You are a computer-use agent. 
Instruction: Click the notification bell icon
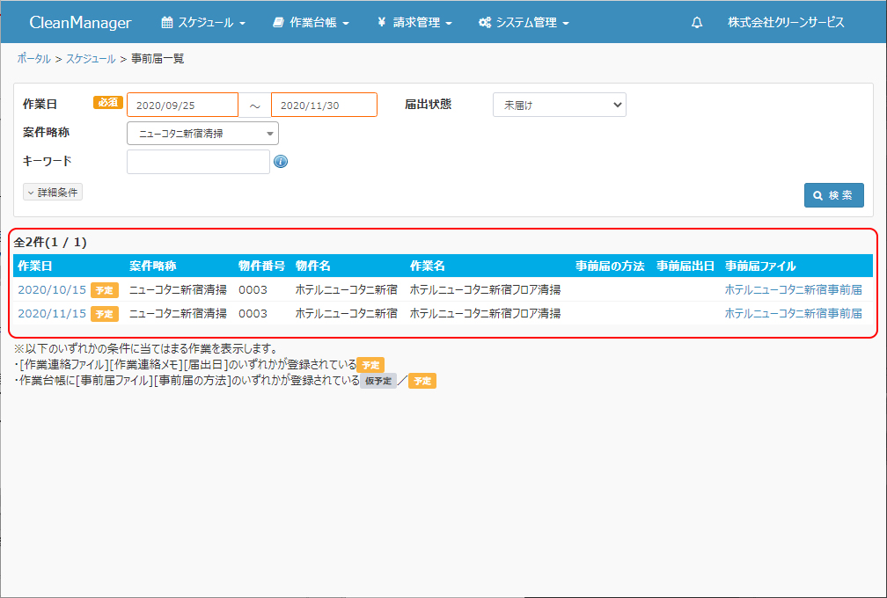pos(697,23)
